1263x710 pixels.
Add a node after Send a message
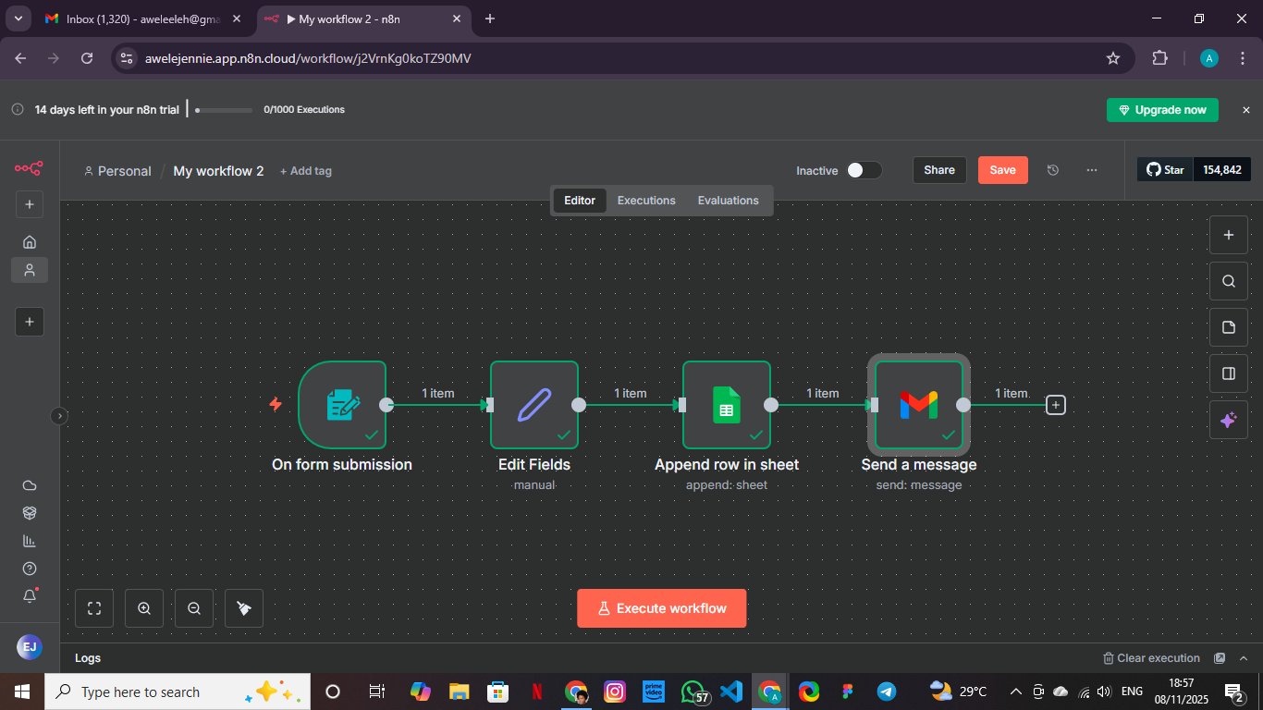(1055, 405)
